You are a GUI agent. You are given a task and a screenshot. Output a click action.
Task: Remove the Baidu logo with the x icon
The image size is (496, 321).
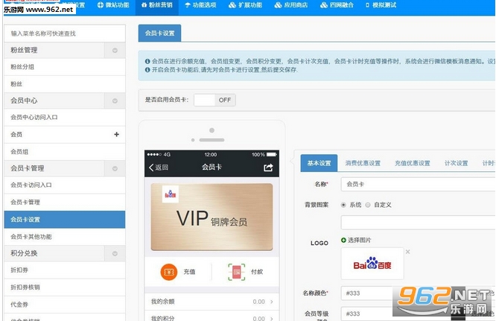pyautogui.click(x=407, y=252)
